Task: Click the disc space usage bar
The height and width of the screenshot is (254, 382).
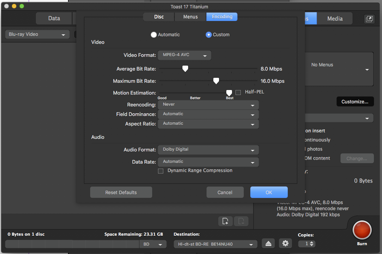Action: (73, 244)
